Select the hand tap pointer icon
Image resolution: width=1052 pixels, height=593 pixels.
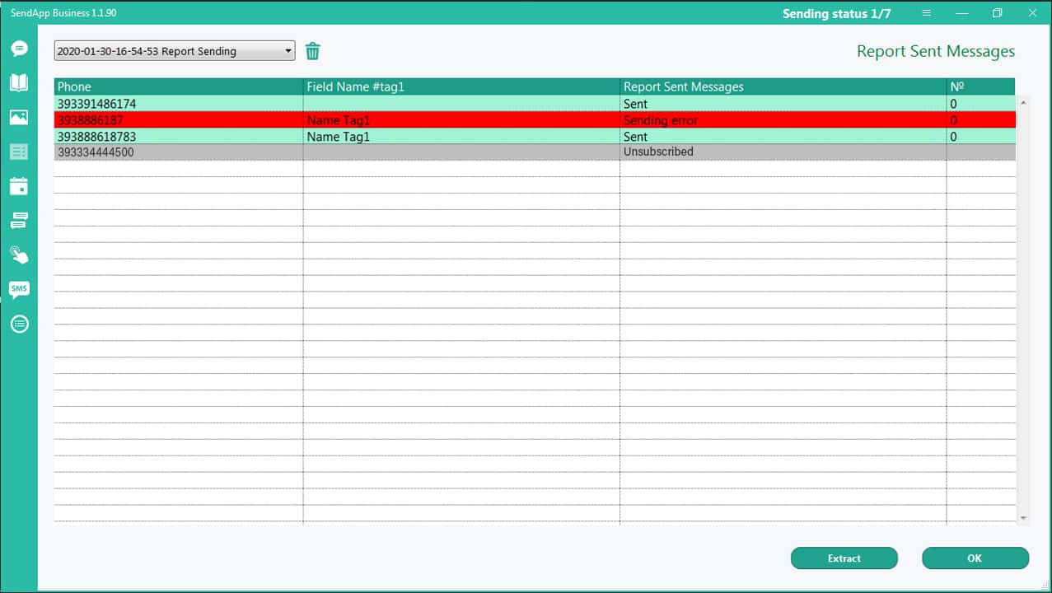pyautogui.click(x=19, y=254)
